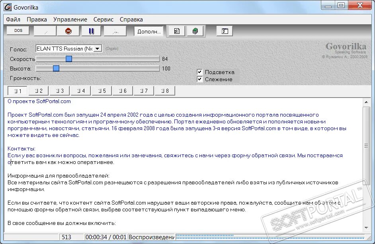
Task: Toggle the Подсветка checkbox
Action: coord(200,72)
